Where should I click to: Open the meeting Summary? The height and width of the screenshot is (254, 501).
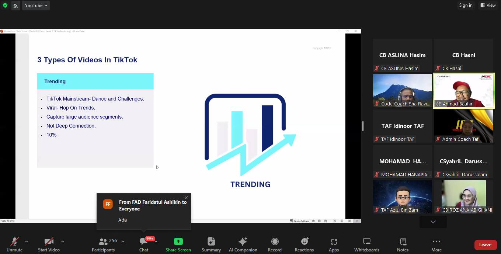point(211,244)
